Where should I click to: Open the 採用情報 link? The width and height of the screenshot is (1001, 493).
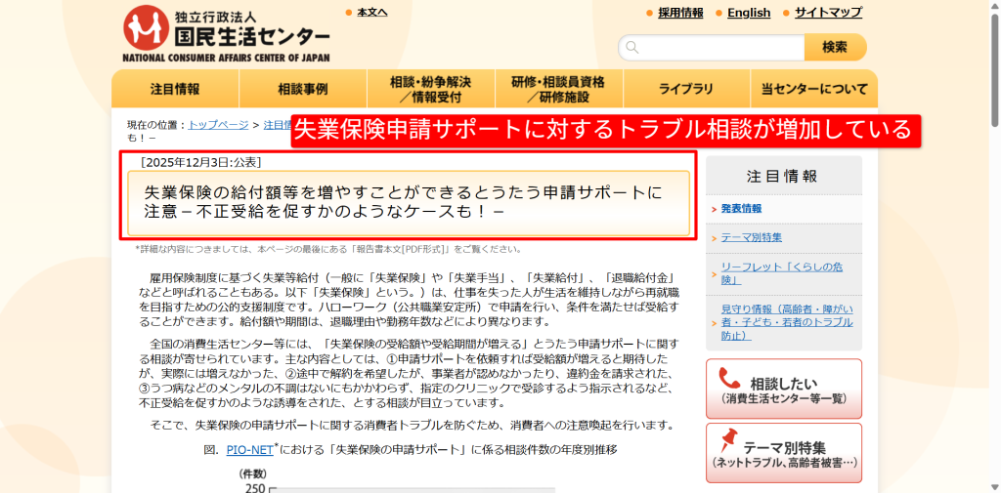[x=680, y=13]
